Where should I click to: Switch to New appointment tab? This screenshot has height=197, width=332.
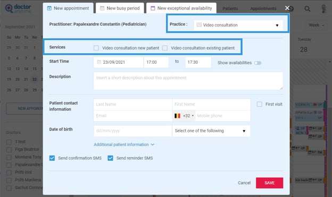68,8
